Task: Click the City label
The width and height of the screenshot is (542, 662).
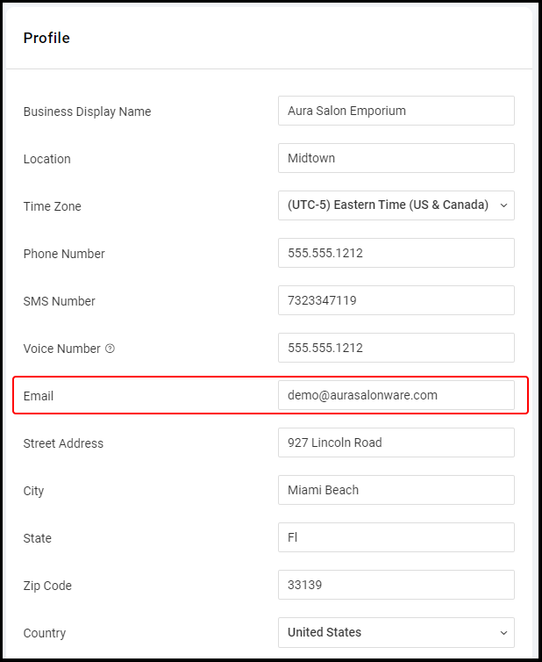Action: coord(33,491)
